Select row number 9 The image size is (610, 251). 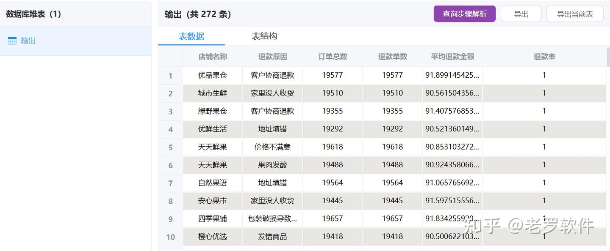170,219
